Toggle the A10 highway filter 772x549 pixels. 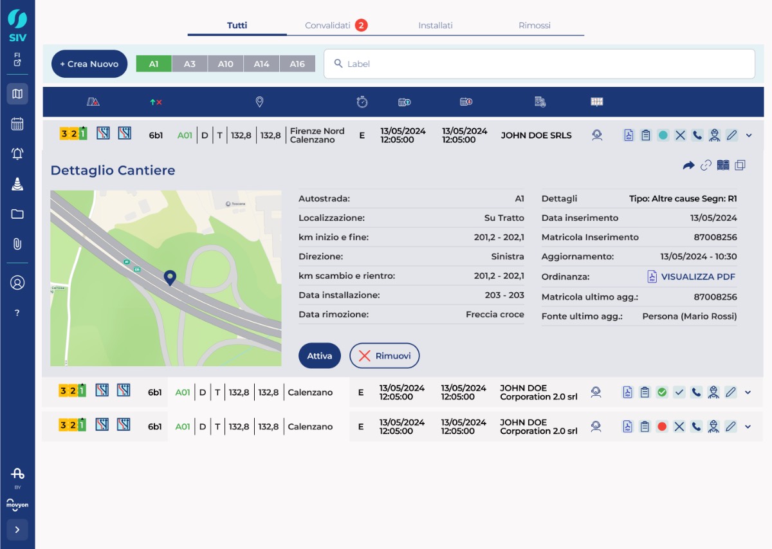(x=225, y=64)
